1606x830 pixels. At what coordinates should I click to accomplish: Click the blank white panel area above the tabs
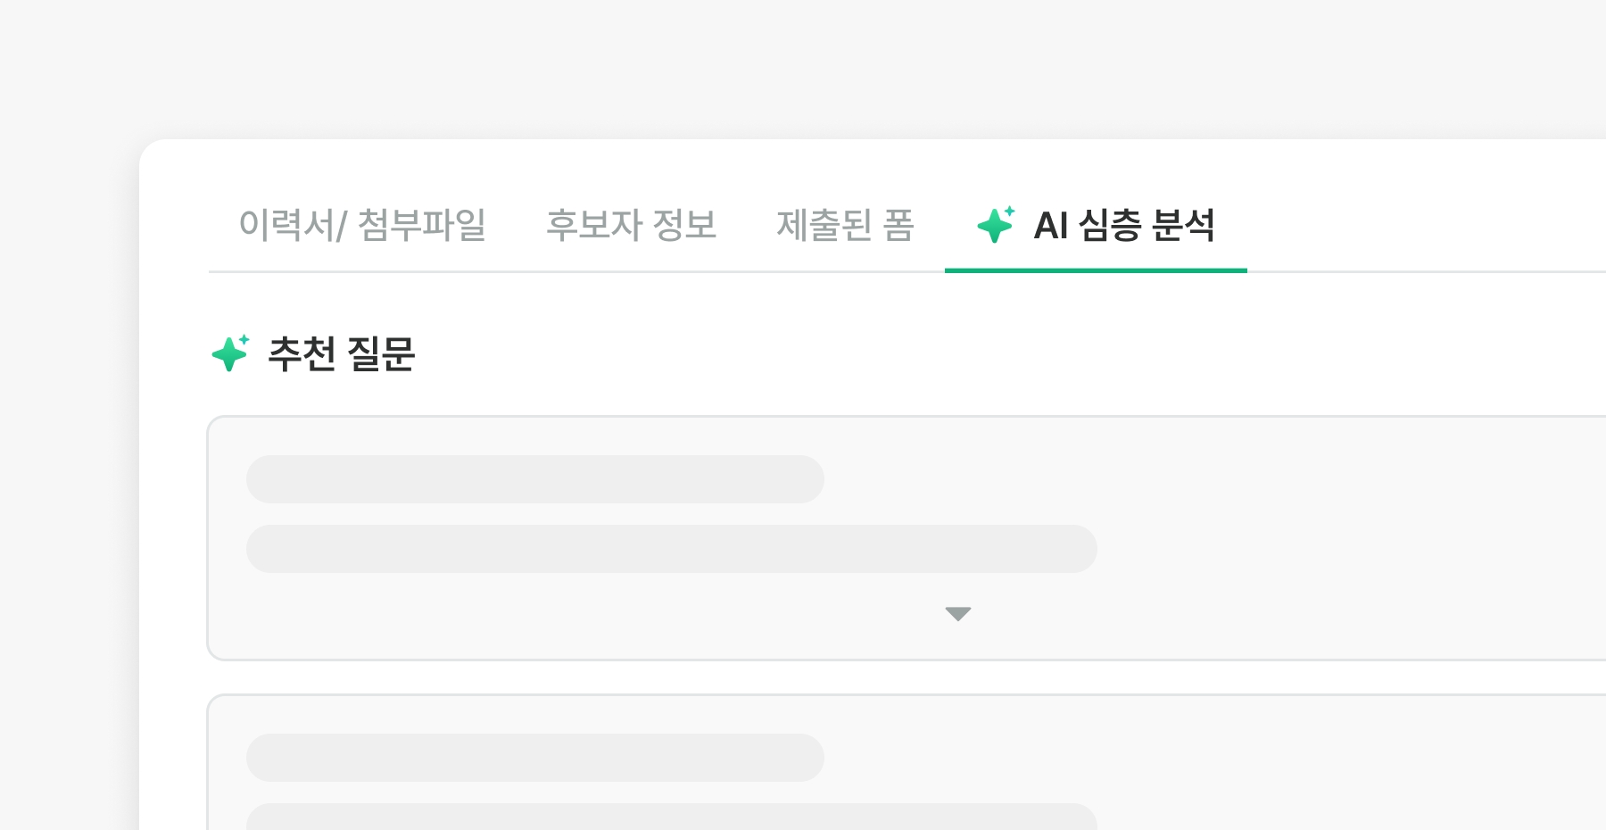(803, 170)
